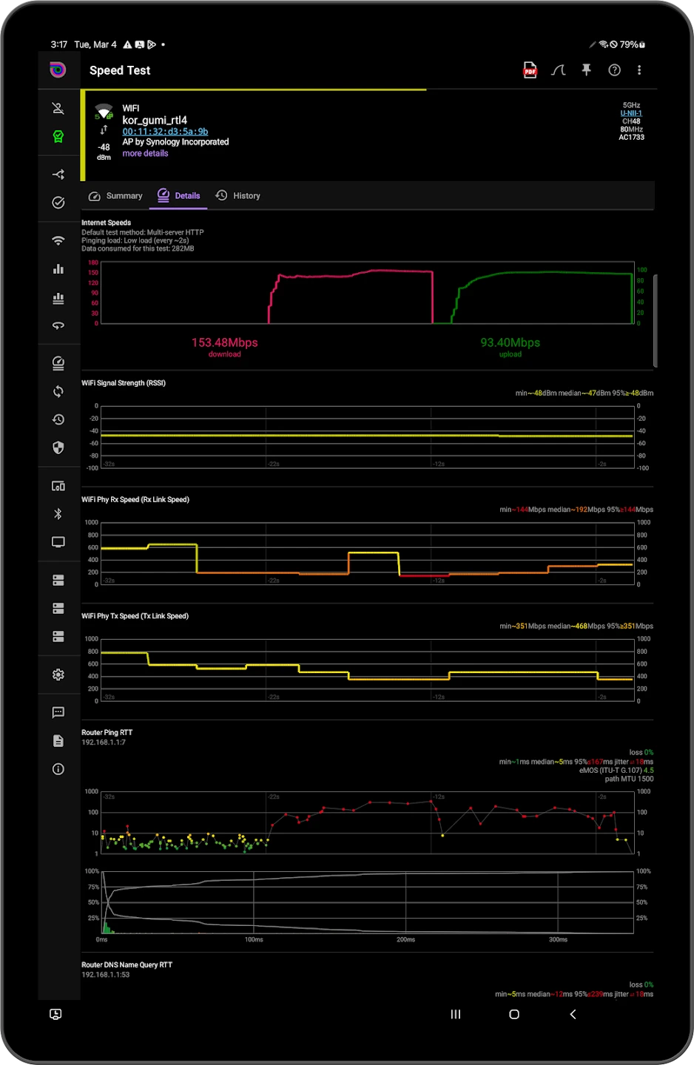Tap the pin icon in top toolbar

586,70
